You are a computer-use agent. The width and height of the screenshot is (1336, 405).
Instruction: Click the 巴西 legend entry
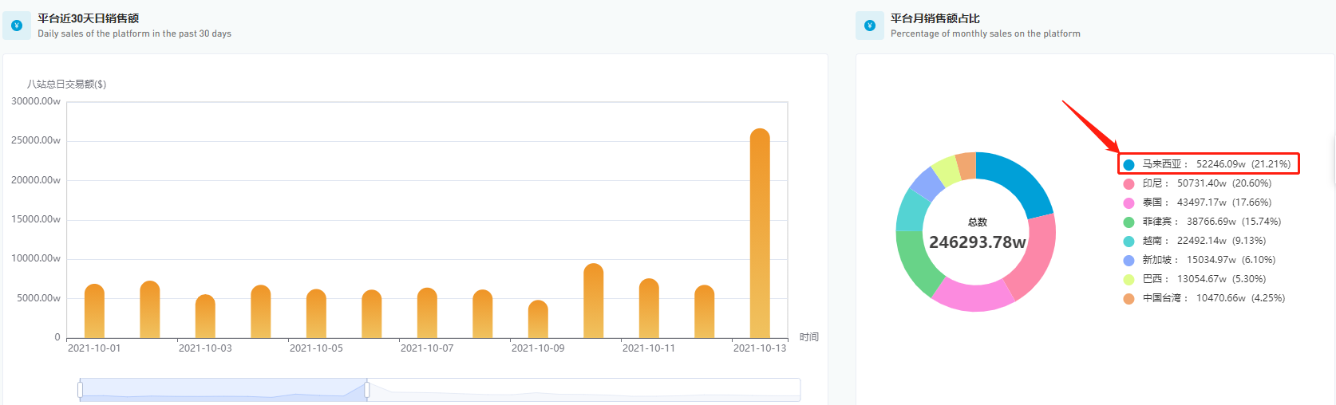(1194, 279)
